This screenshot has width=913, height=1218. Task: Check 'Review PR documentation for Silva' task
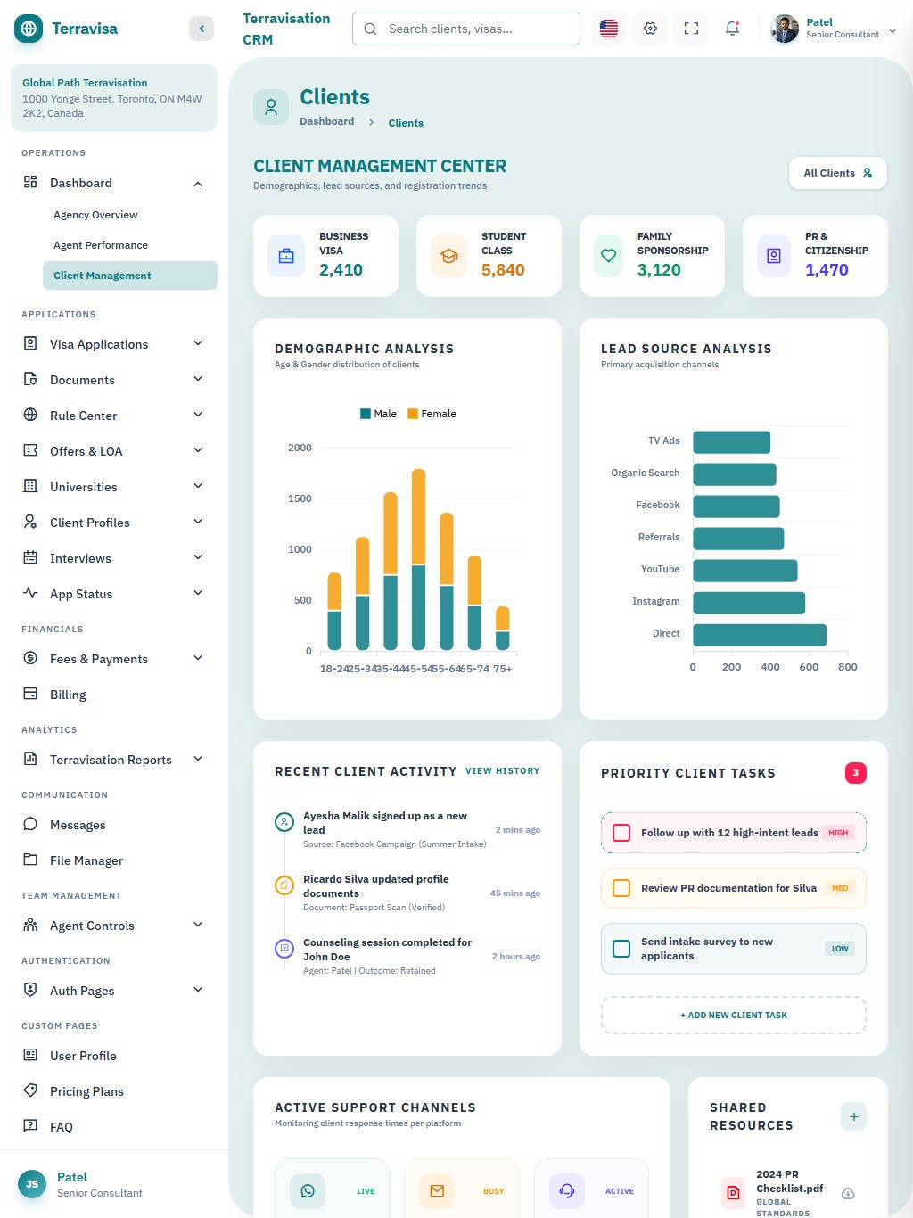(x=621, y=888)
